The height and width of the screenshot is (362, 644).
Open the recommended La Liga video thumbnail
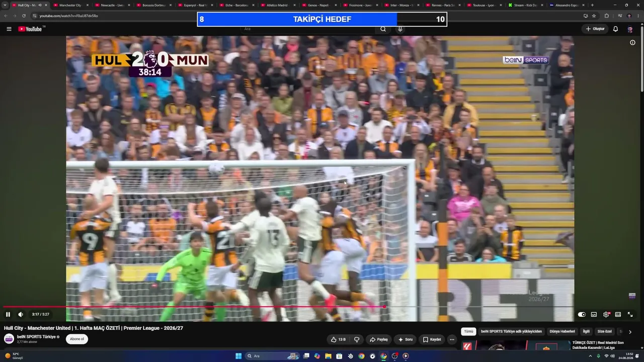point(517,346)
